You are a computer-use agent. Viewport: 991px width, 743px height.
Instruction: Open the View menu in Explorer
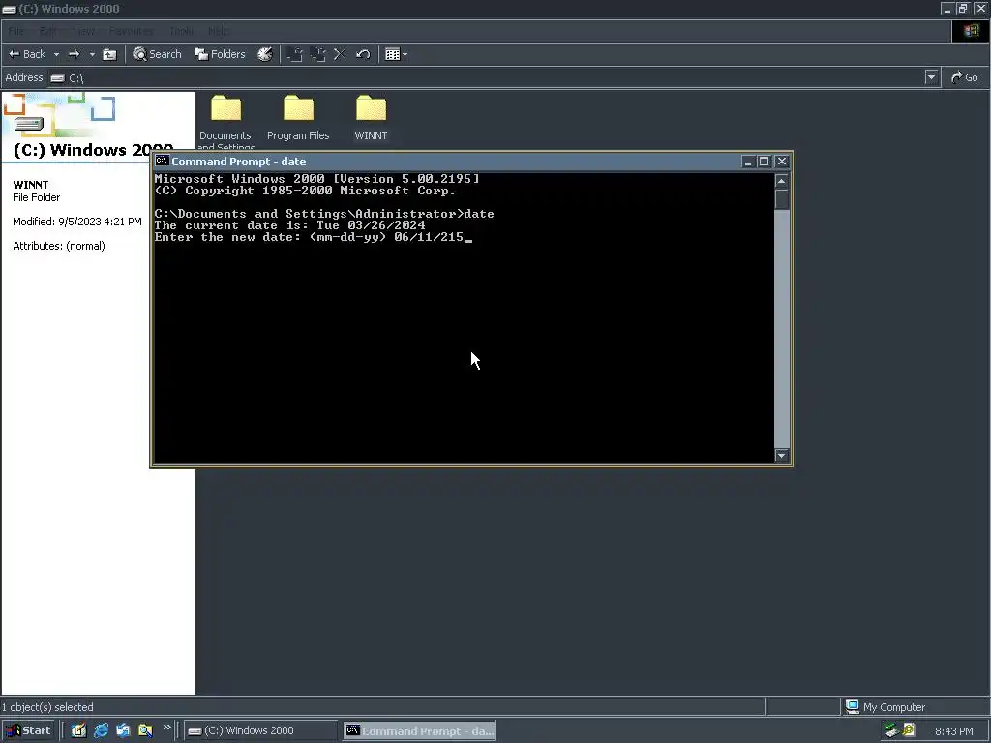85,31
